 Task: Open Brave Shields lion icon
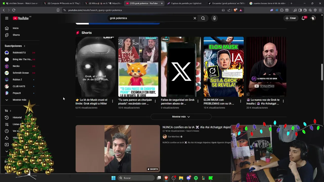point(236,10)
